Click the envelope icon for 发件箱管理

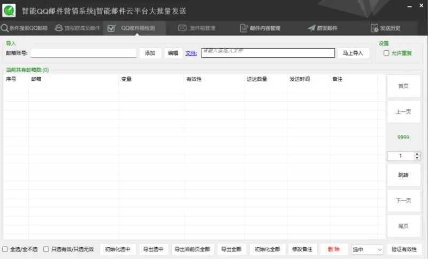pyautogui.click(x=182, y=28)
